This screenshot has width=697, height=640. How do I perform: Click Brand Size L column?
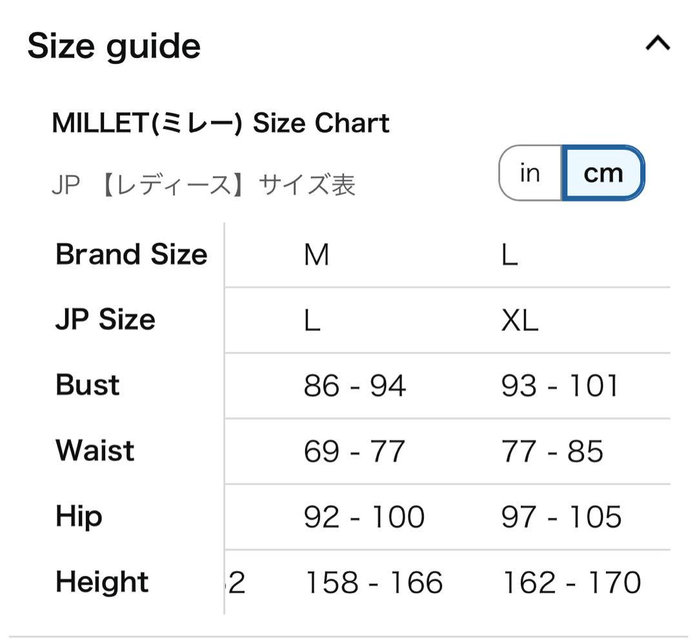[509, 256]
